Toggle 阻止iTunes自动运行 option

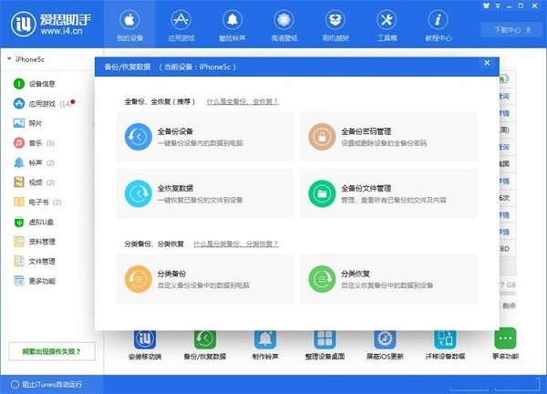pos(14,383)
